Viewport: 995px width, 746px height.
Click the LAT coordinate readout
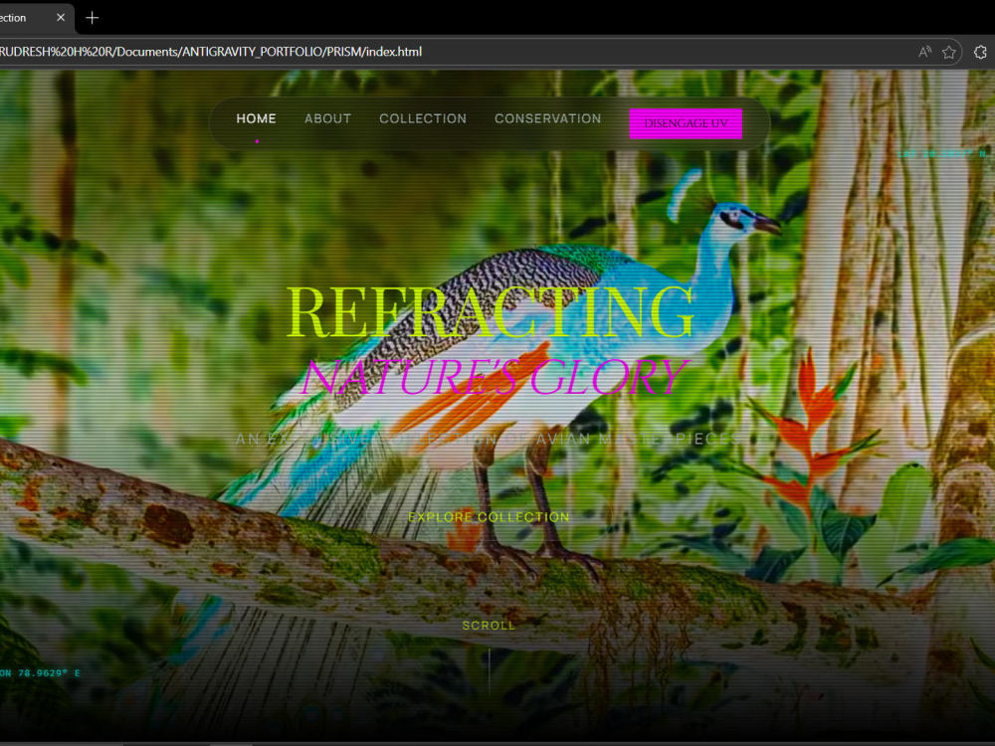[x=943, y=153]
